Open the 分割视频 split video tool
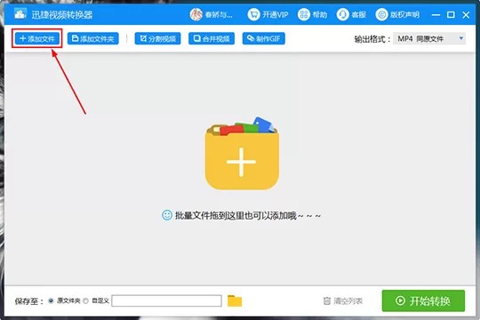The height and width of the screenshot is (320, 480). [x=157, y=38]
